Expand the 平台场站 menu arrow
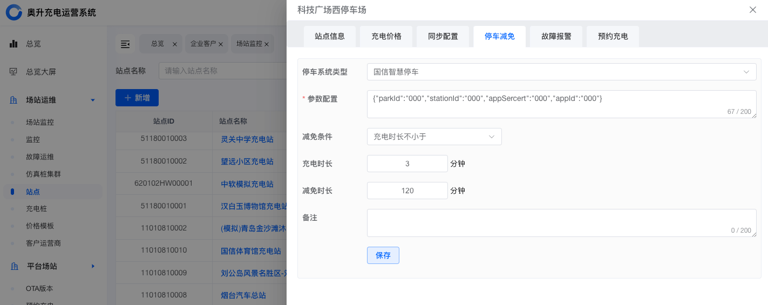Image resolution: width=768 pixels, height=305 pixels. click(93, 266)
